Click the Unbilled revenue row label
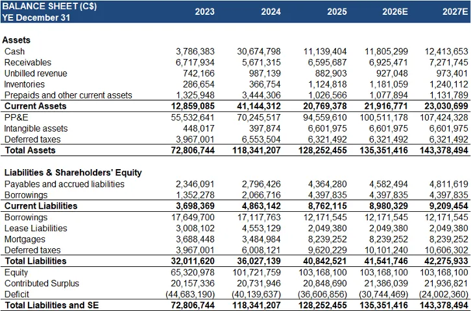This screenshot has height=311, width=471. pos(36,73)
